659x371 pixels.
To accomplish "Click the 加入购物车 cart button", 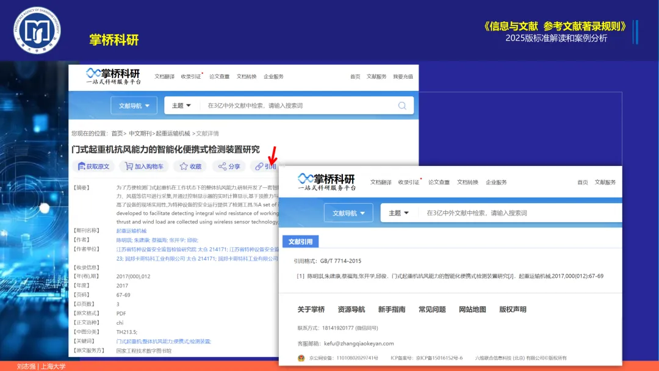I will pyautogui.click(x=144, y=167).
